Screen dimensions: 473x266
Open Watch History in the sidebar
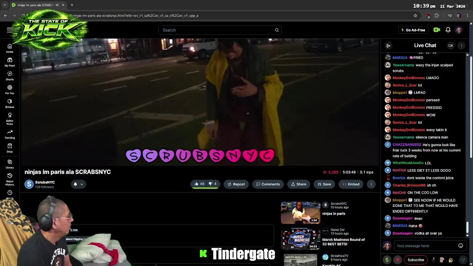pyautogui.click(x=10, y=179)
